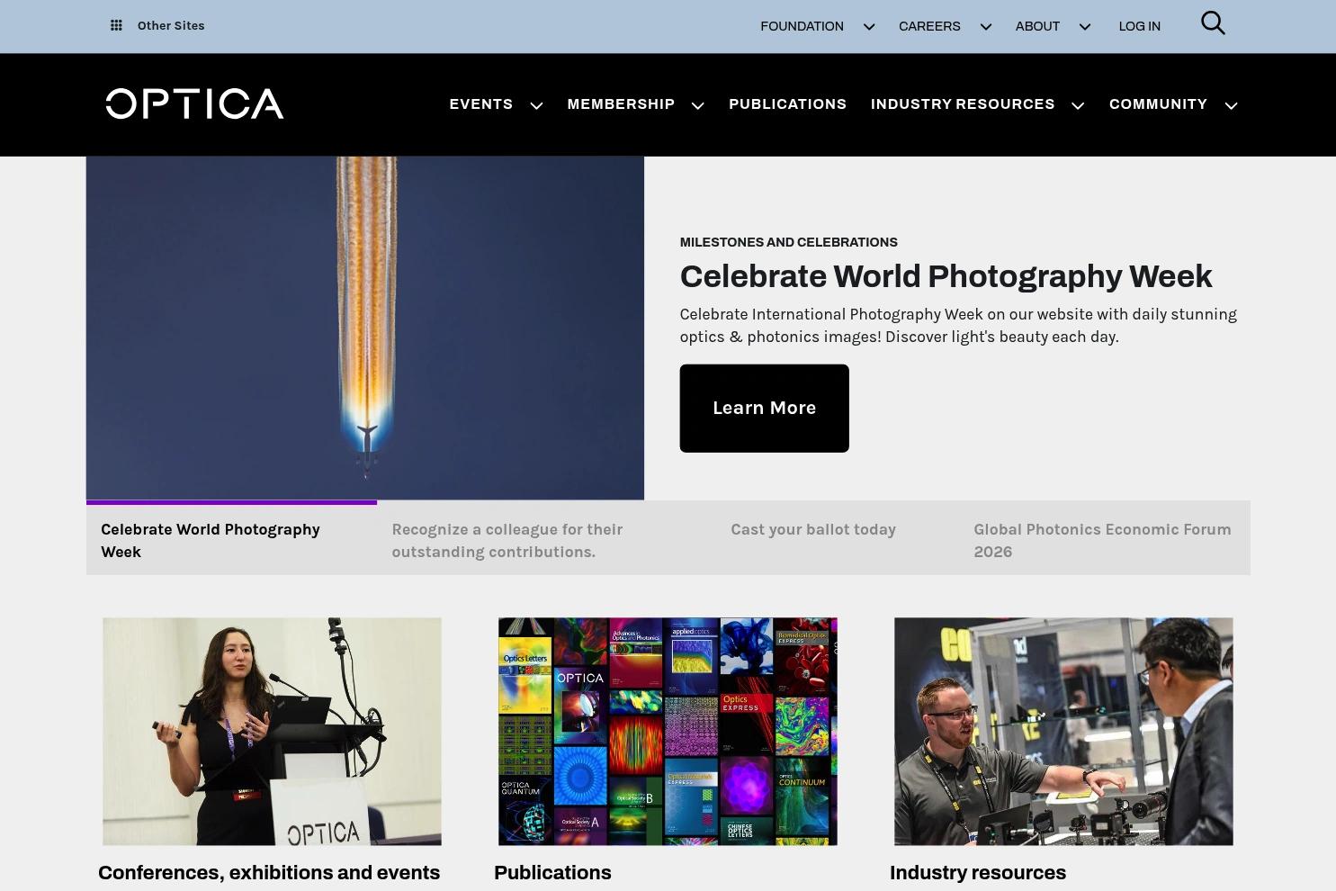Click the Learn More button
The image size is (1336, 891).
(764, 409)
